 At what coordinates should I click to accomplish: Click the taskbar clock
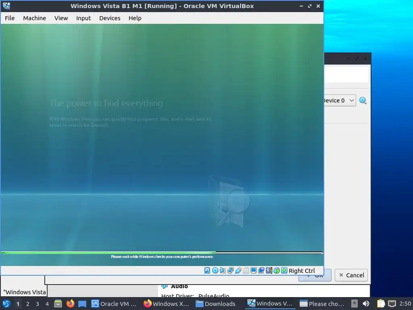point(405,304)
